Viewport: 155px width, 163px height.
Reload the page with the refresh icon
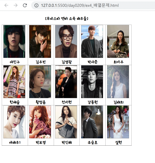point(25,5)
